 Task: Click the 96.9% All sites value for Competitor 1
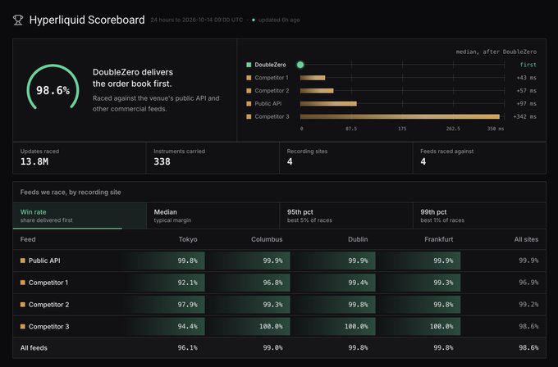[528, 283]
